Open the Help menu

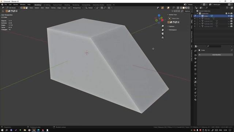tap(29, 5)
